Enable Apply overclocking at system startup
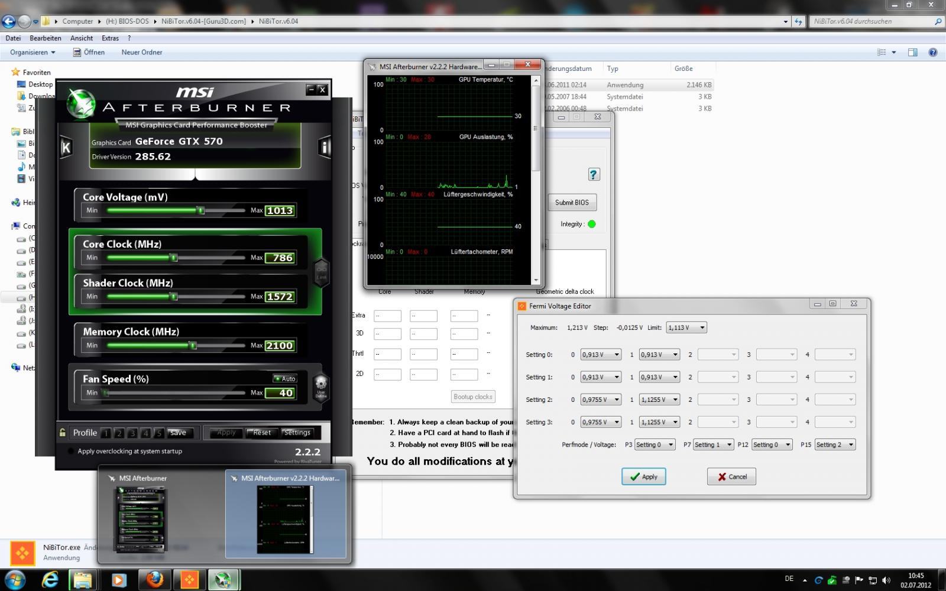The height and width of the screenshot is (591, 946). (72, 451)
